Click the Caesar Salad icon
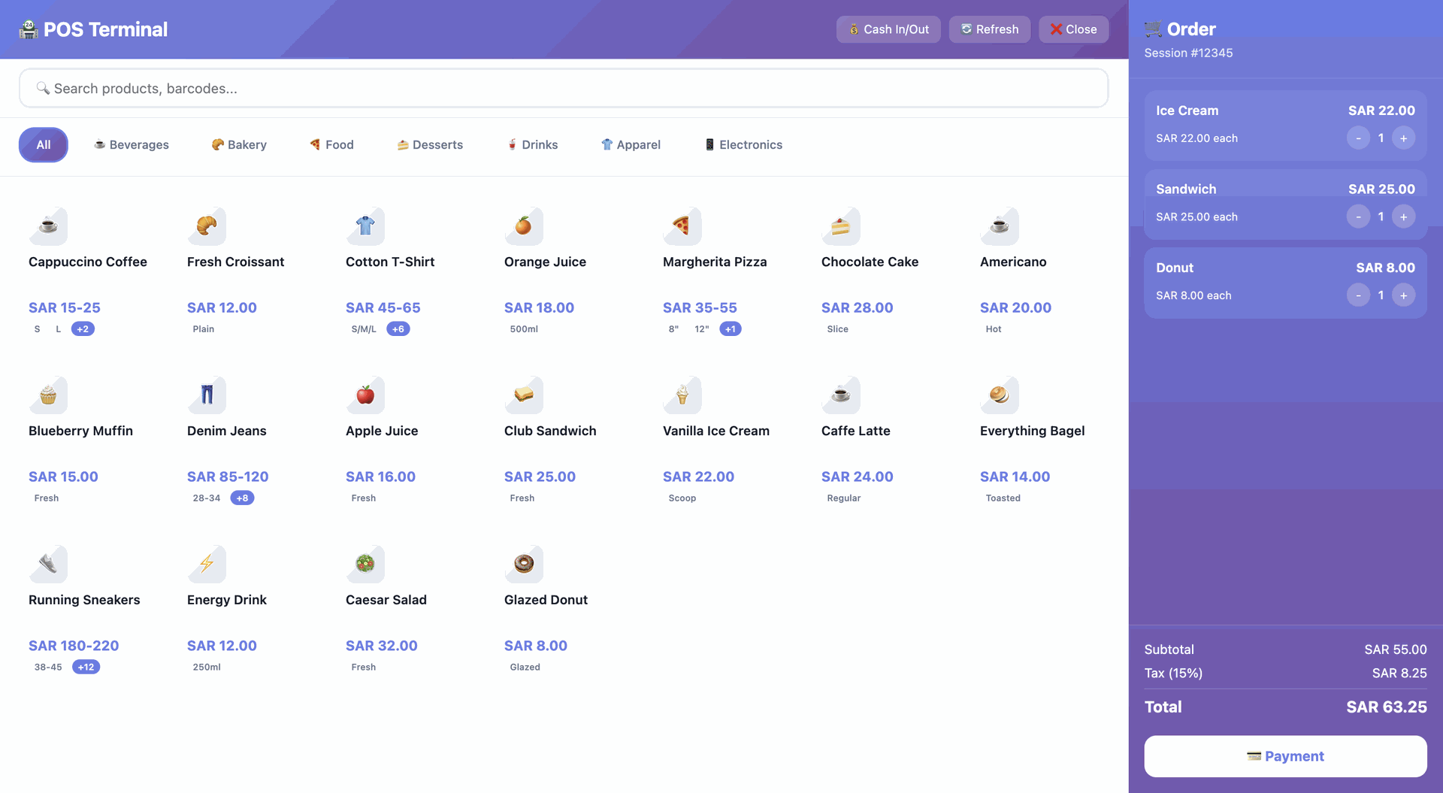The height and width of the screenshot is (793, 1443). tap(365, 564)
